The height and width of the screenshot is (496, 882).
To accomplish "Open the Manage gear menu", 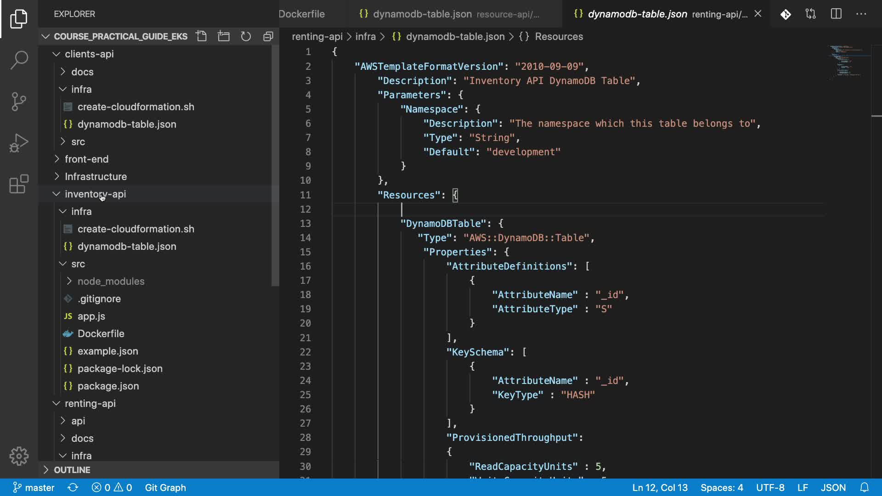I will click(x=19, y=456).
